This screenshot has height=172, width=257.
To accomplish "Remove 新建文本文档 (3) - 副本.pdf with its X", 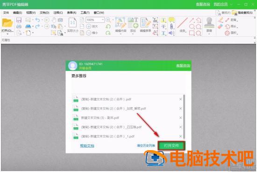I will [180, 118].
